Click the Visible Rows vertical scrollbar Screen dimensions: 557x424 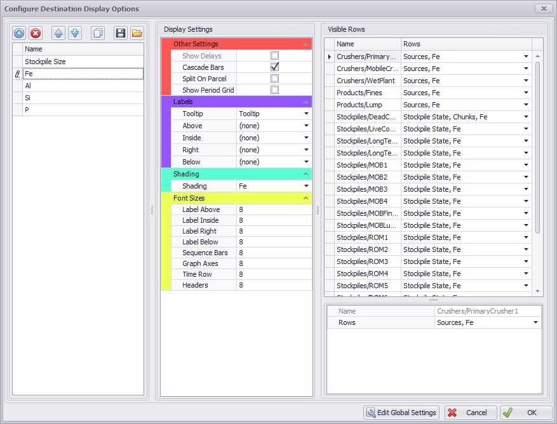(x=538, y=146)
